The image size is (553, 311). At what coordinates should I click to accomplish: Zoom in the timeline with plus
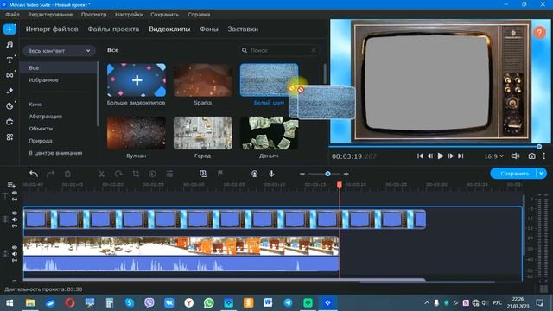(x=346, y=174)
